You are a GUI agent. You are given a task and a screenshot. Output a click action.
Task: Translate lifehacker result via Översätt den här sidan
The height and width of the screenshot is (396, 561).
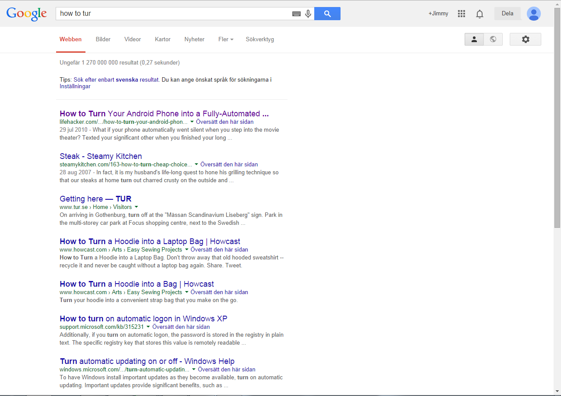point(225,122)
